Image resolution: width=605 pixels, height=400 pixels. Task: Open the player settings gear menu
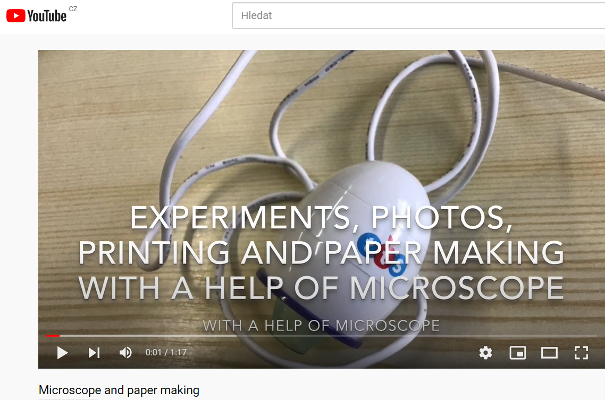(485, 353)
